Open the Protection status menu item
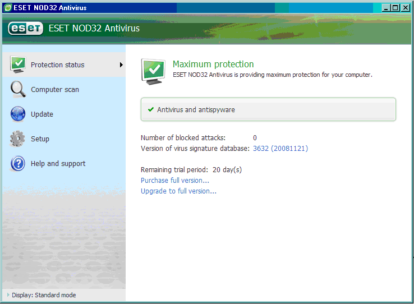414x304 pixels. (x=64, y=65)
